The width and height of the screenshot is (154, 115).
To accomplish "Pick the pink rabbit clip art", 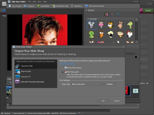I will click(120, 25).
